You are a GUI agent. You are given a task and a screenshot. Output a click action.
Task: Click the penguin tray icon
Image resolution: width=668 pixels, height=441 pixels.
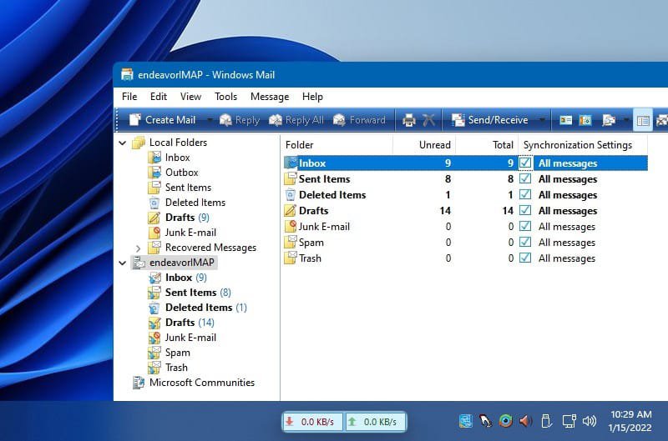point(485,422)
